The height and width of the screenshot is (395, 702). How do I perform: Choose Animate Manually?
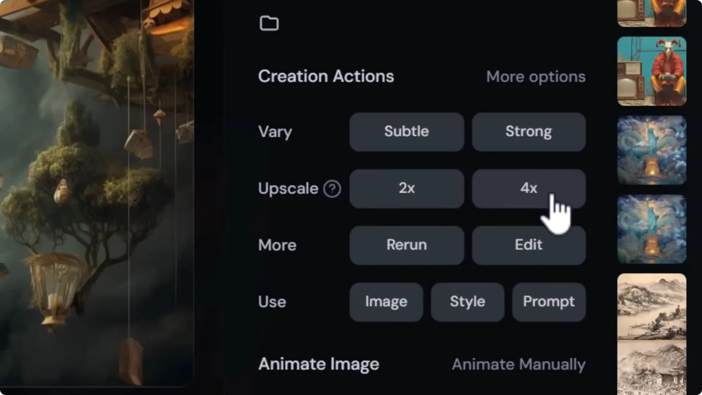[519, 364]
